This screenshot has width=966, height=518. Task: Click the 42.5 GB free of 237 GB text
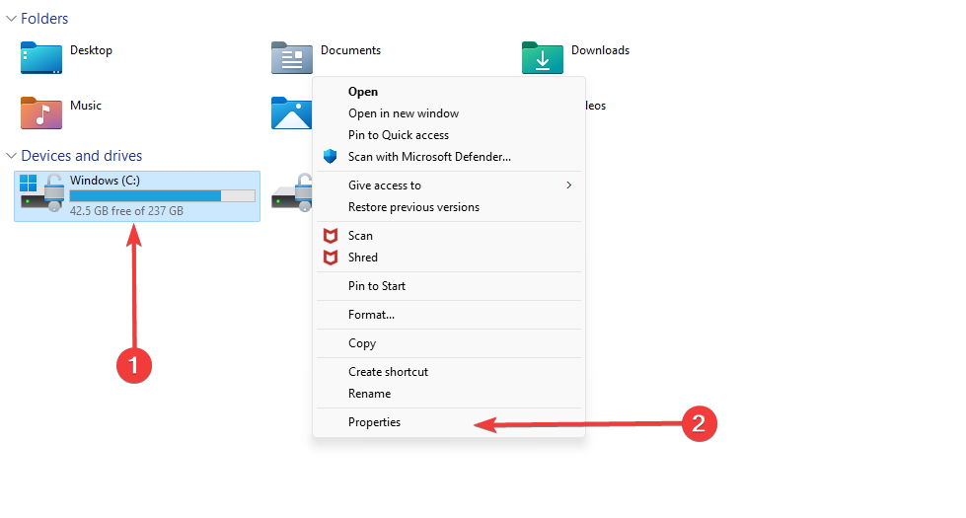(x=126, y=210)
